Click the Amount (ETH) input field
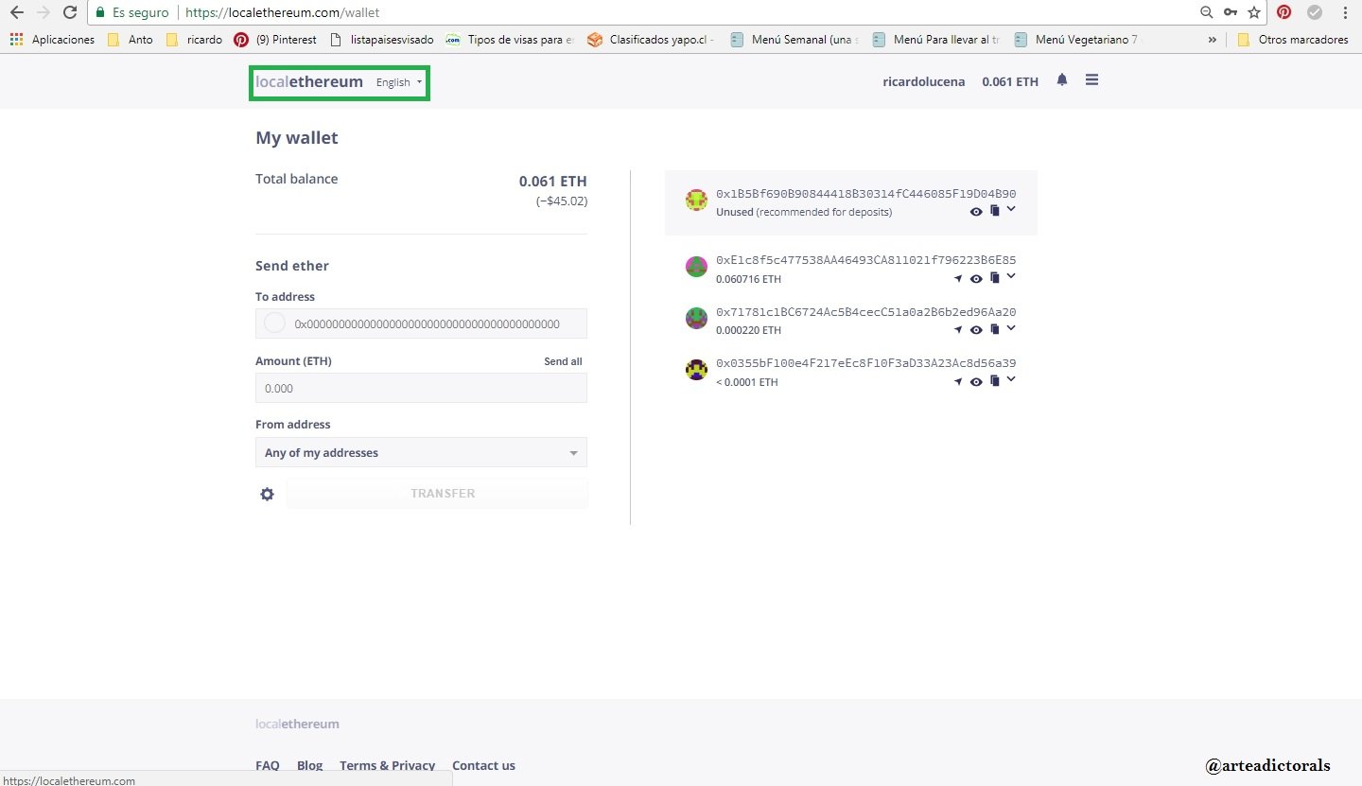Screen dimensions: 1362x786 point(421,388)
